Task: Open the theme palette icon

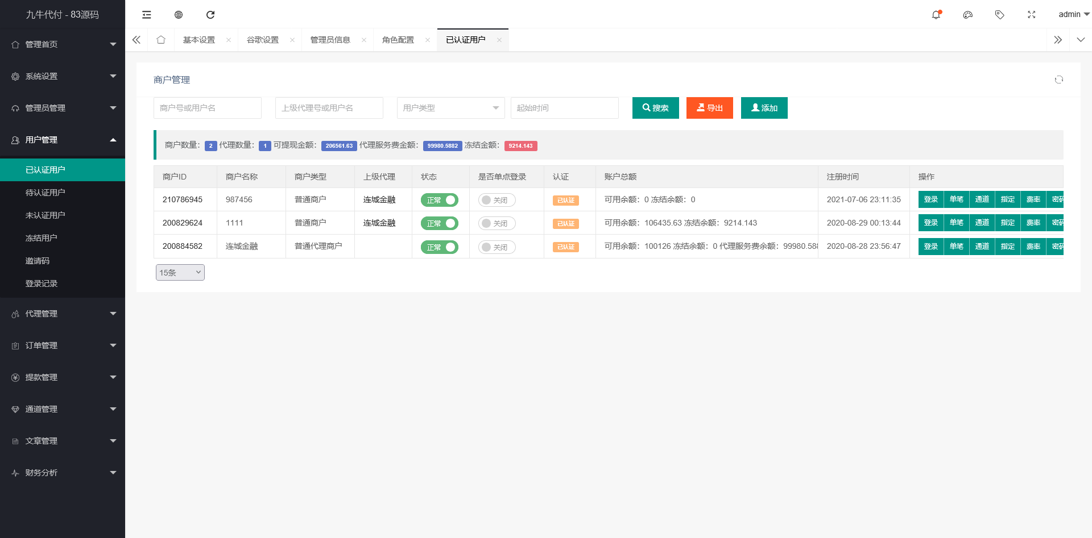Action: coord(967,15)
